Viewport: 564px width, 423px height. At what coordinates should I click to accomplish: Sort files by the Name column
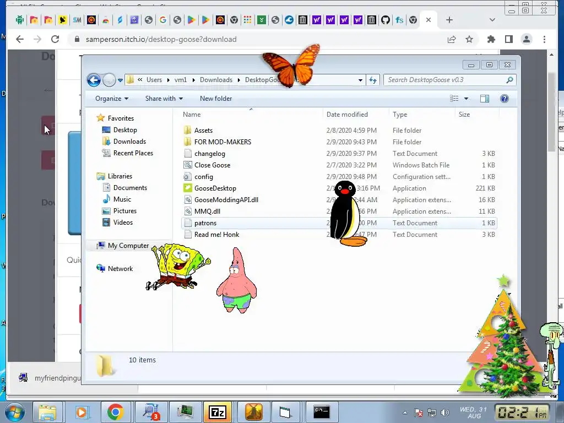(192, 115)
